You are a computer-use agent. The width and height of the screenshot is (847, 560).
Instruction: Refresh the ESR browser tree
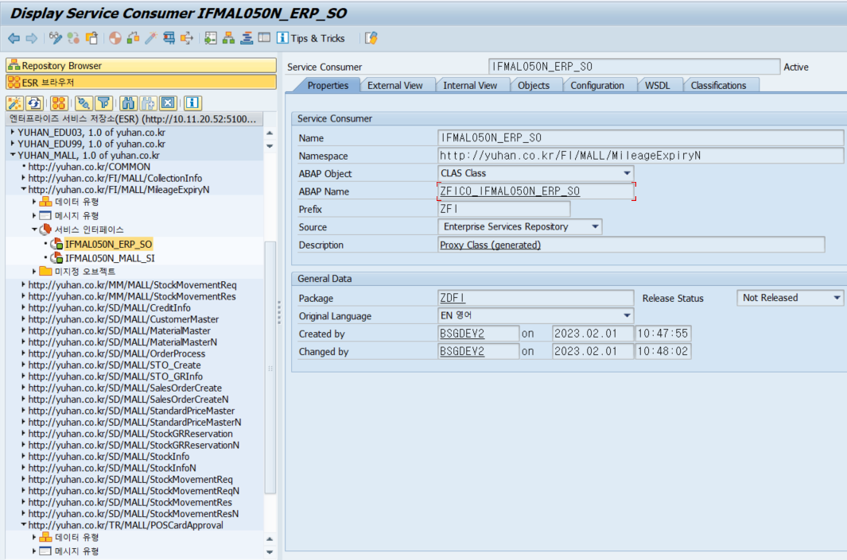pos(34,102)
